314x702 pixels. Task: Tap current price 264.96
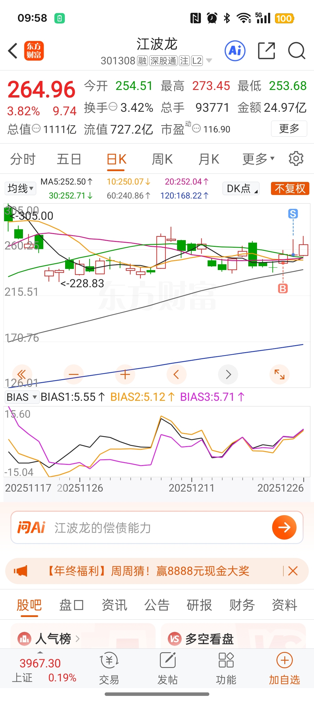pos(42,89)
